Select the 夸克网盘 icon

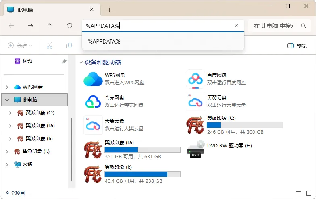pos(93,102)
